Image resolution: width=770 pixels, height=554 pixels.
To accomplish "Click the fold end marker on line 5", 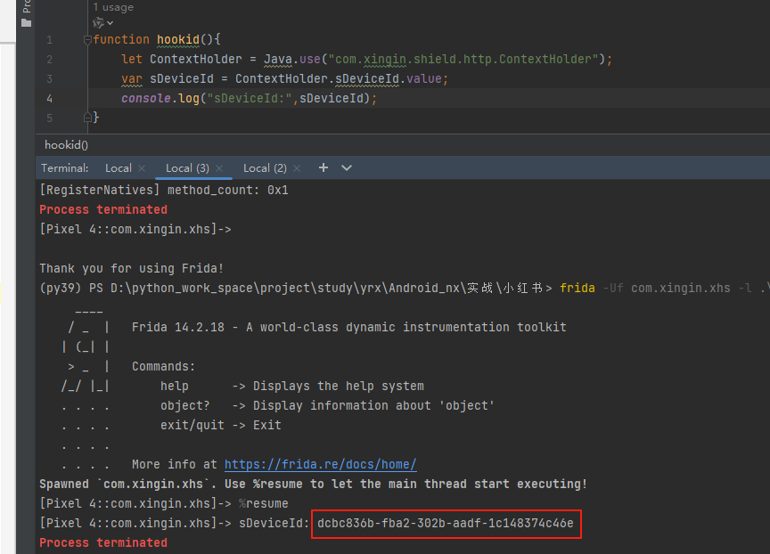I will [87, 118].
